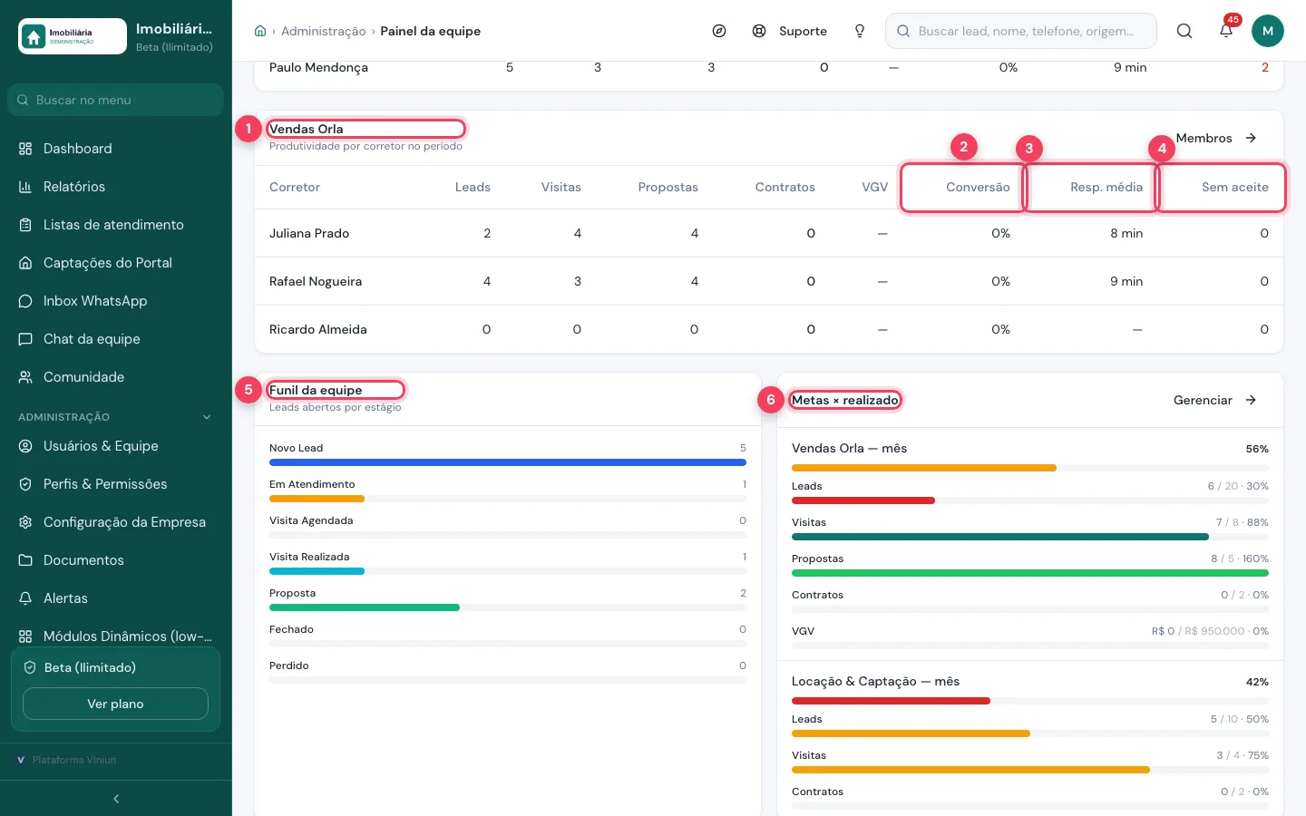The width and height of the screenshot is (1306, 816).
Task: Click Gerenciar link in Metas panel
Action: coord(1215,400)
